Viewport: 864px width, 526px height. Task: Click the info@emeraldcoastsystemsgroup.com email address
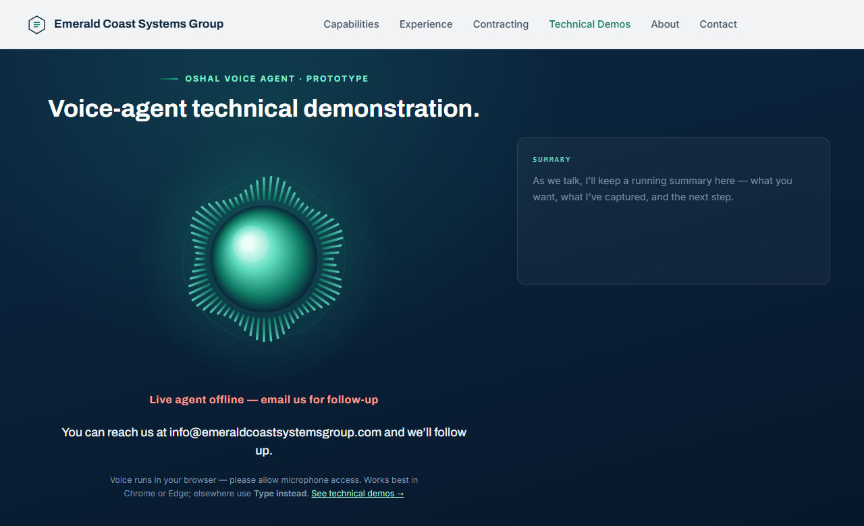(x=275, y=432)
